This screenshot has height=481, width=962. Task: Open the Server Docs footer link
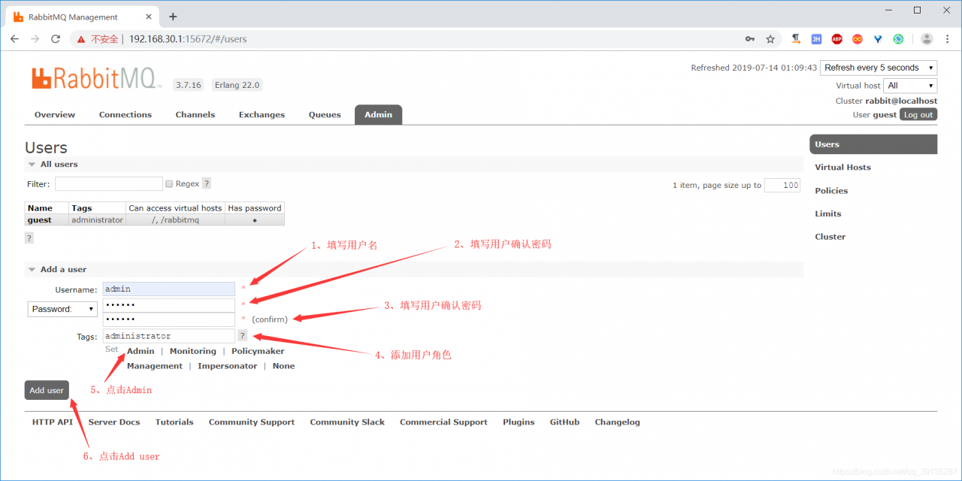pyautogui.click(x=114, y=422)
